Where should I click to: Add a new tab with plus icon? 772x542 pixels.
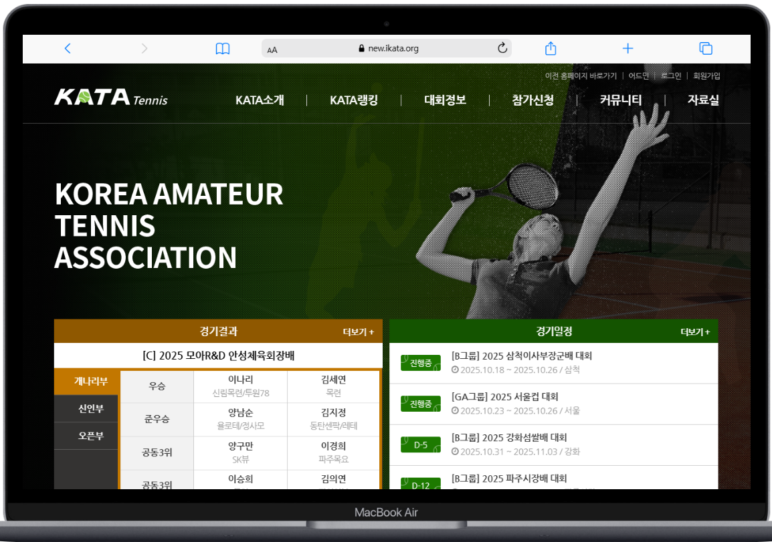628,48
